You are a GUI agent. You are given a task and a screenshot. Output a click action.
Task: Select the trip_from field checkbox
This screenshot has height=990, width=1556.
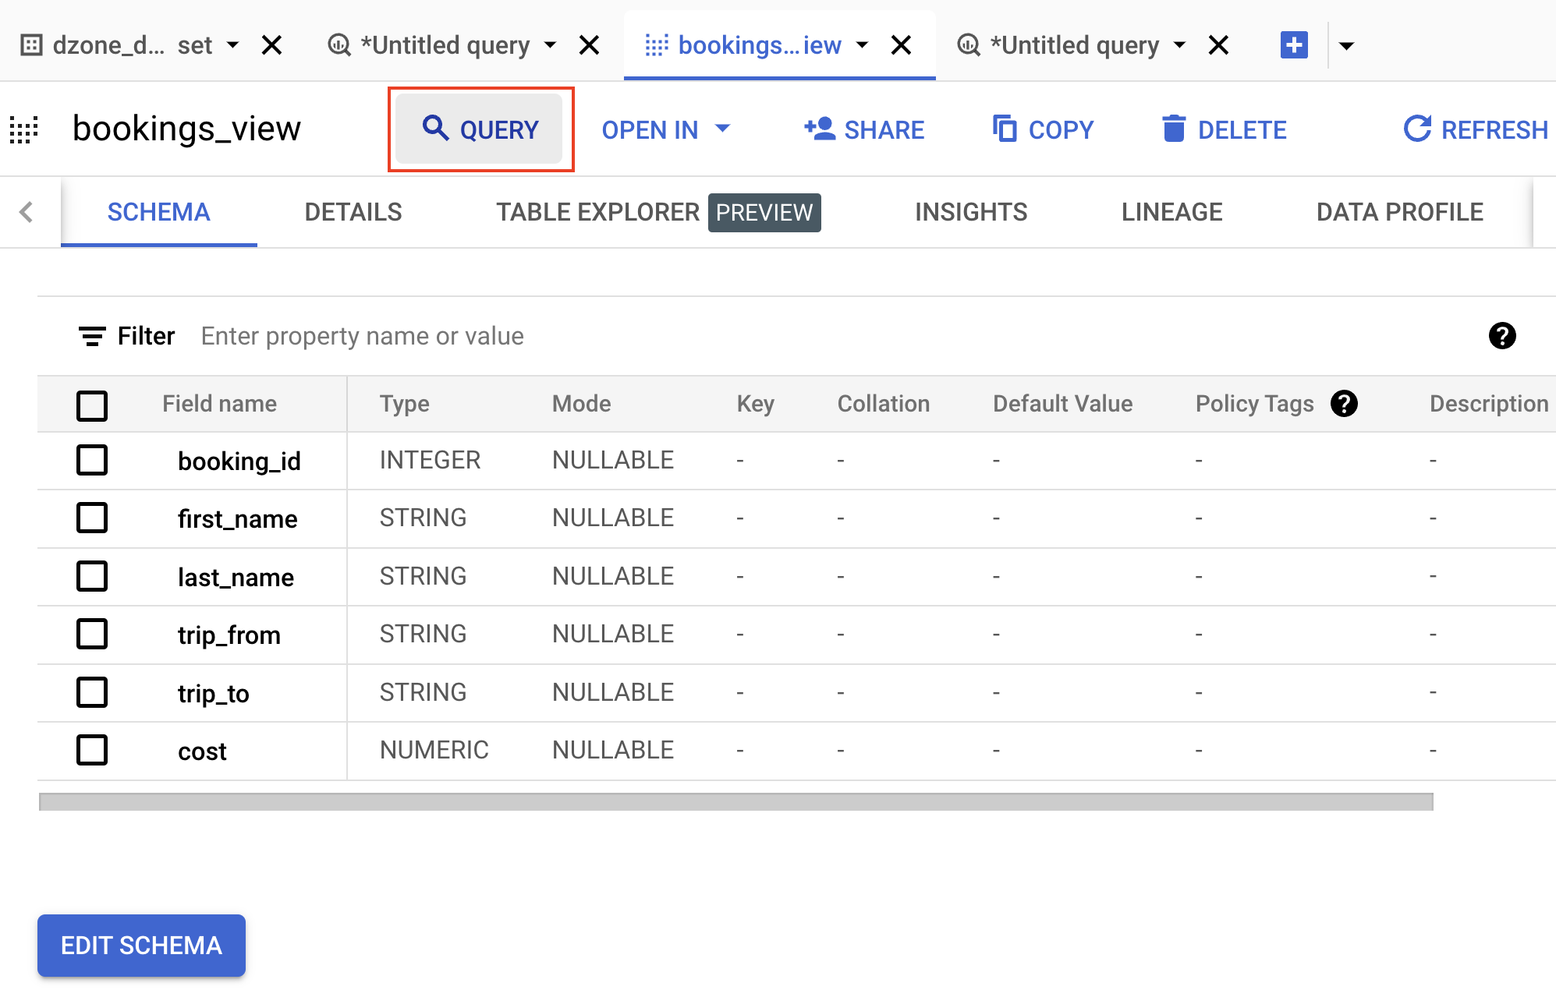click(92, 635)
